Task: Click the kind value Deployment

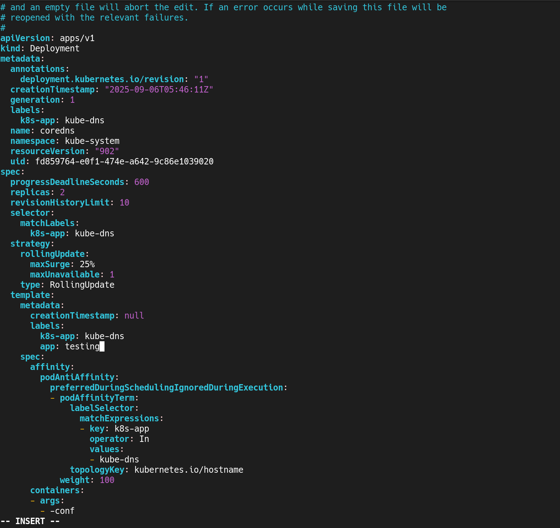Action: pos(55,49)
